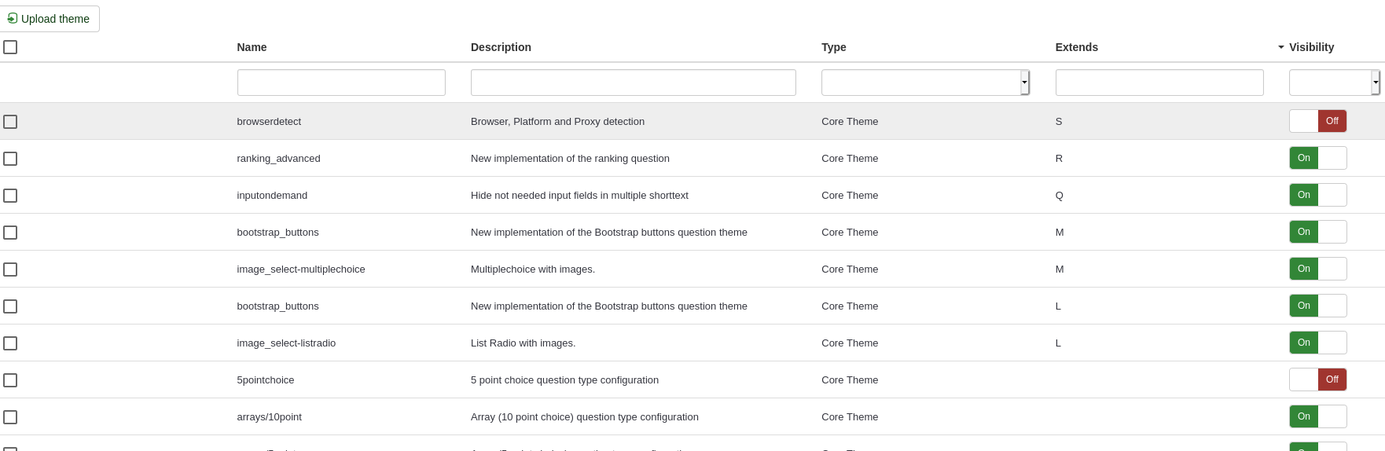Click the Upload theme button
Screen dimensions: 1385x451
coord(49,19)
